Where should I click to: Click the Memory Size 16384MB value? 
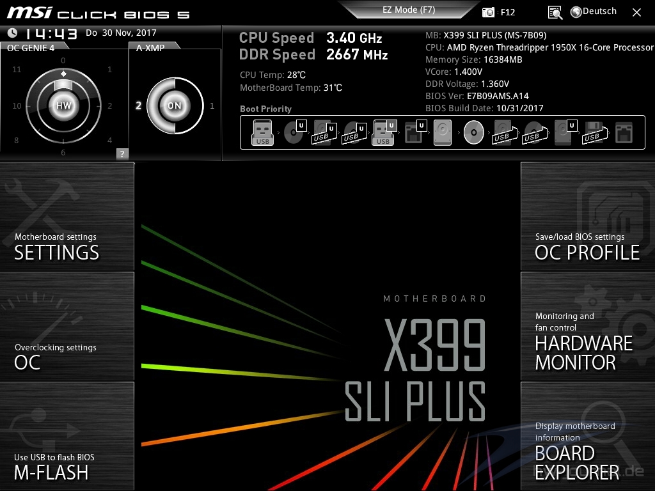pos(503,59)
